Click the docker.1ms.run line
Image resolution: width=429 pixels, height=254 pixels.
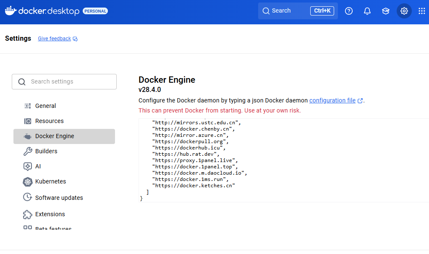[191, 179]
